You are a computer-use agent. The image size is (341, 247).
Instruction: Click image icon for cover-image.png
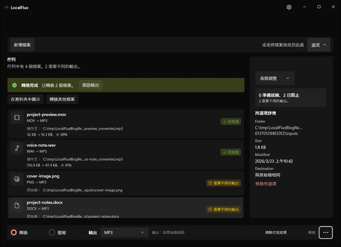(x=17, y=179)
